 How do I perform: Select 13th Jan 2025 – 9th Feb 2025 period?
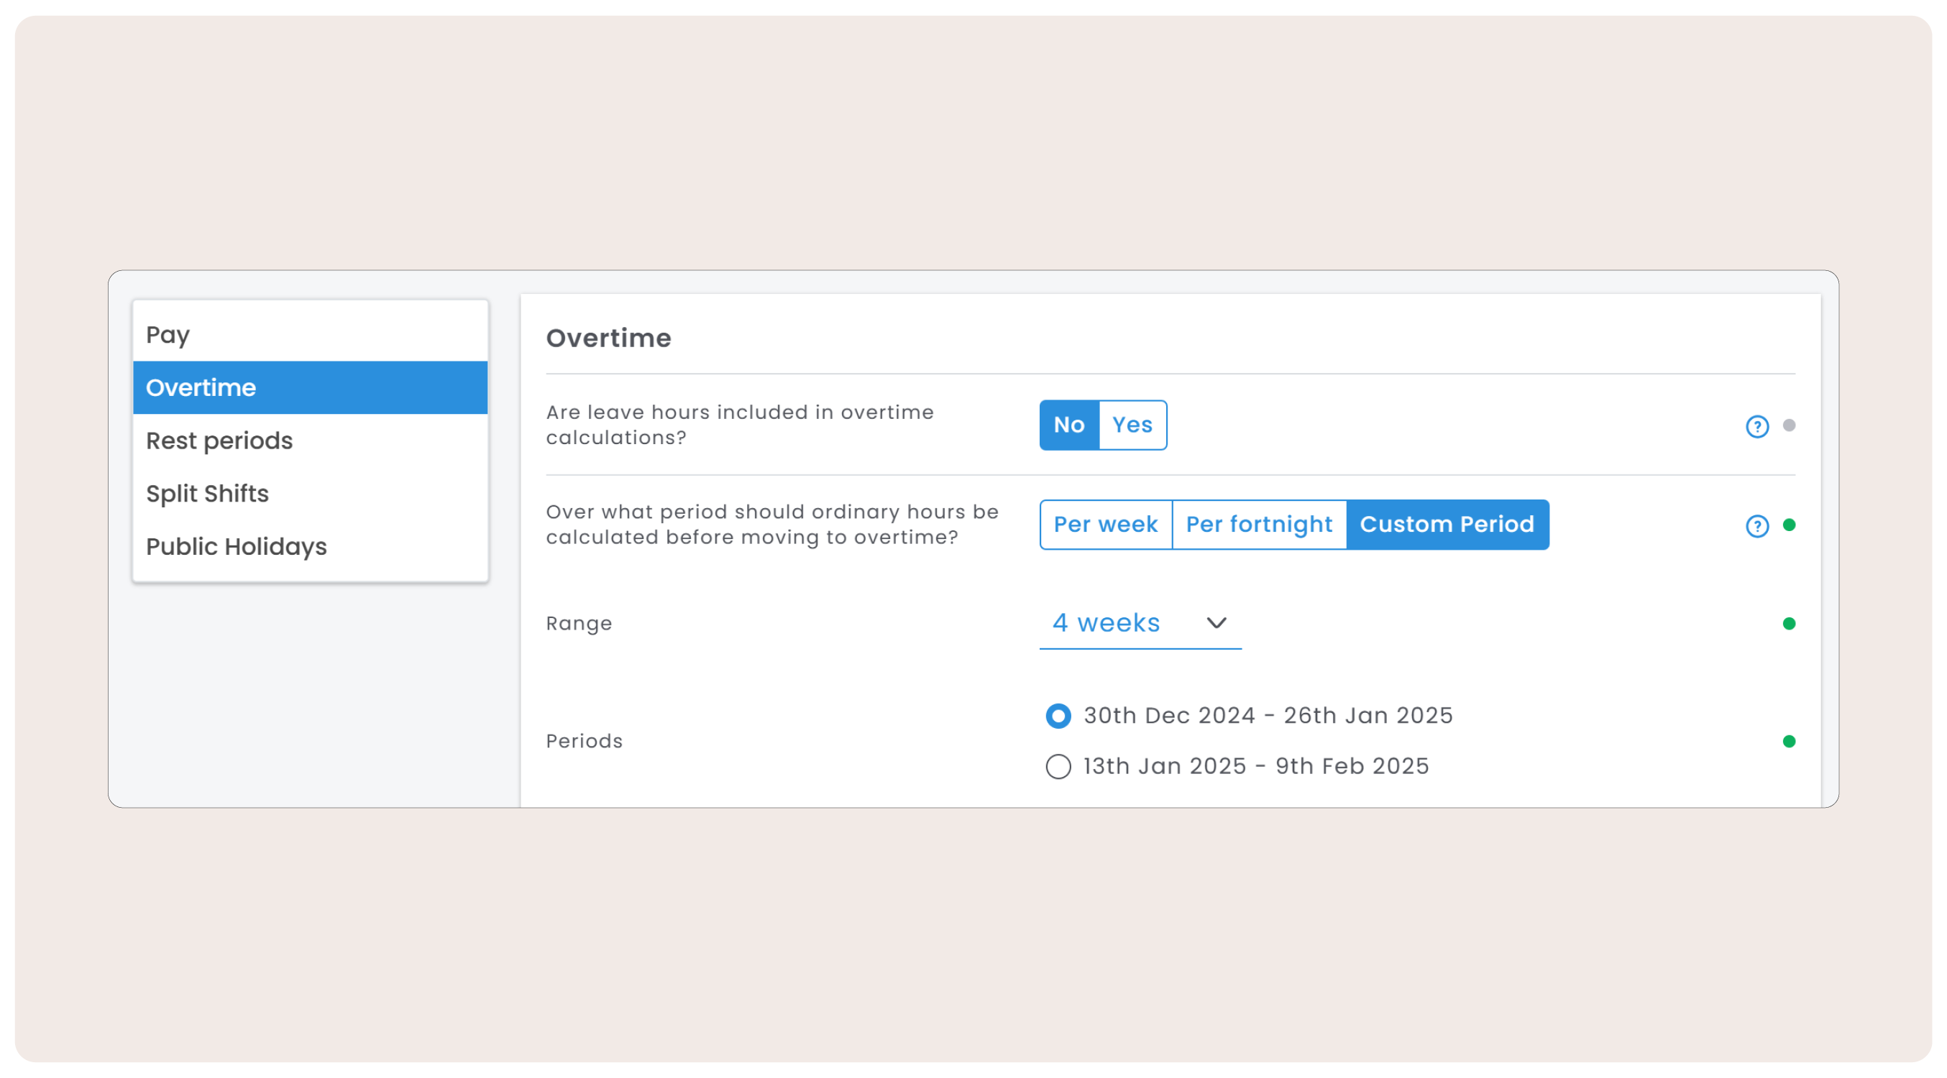pos(1058,766)
